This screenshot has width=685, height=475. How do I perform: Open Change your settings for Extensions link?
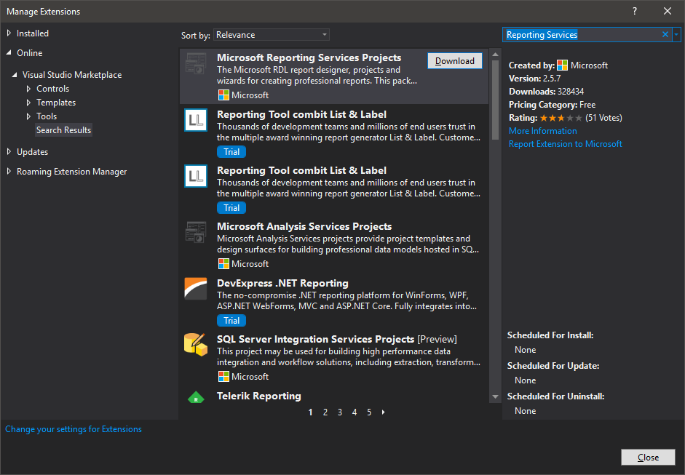pyautogui.click(x=74, y=429)
